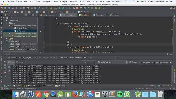Viewport: 176px width, 99px height.
Task: Open the Refactor menu
Action: pos(73,2)
